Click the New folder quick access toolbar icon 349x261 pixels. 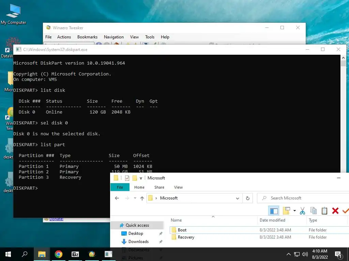[135, 178]
